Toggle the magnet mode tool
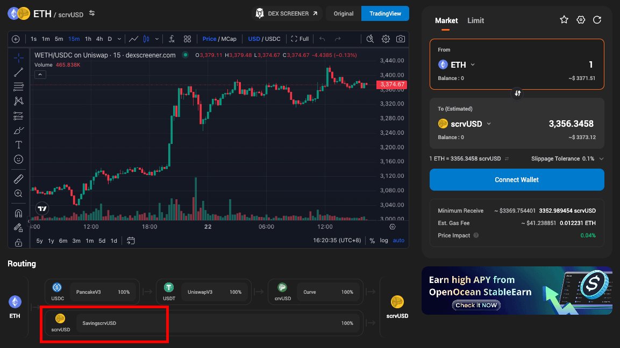This screenshot has height=348, width=620. tap(18, 213)
